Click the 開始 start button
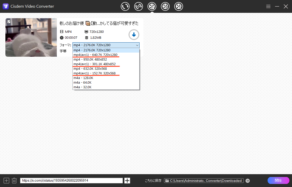Screen dimensions: 292x187 click(278, 181)
